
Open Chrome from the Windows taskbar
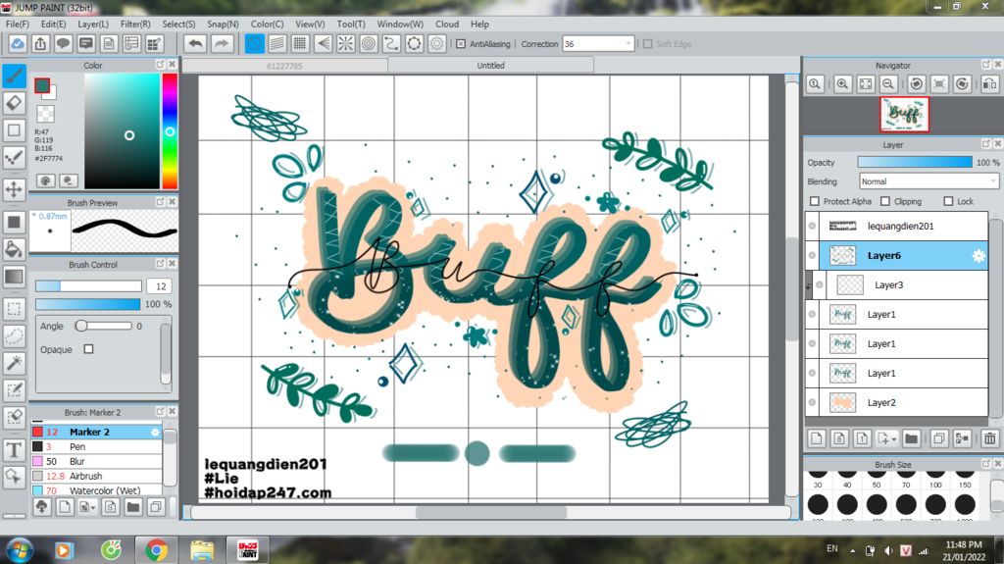point(156,549)
